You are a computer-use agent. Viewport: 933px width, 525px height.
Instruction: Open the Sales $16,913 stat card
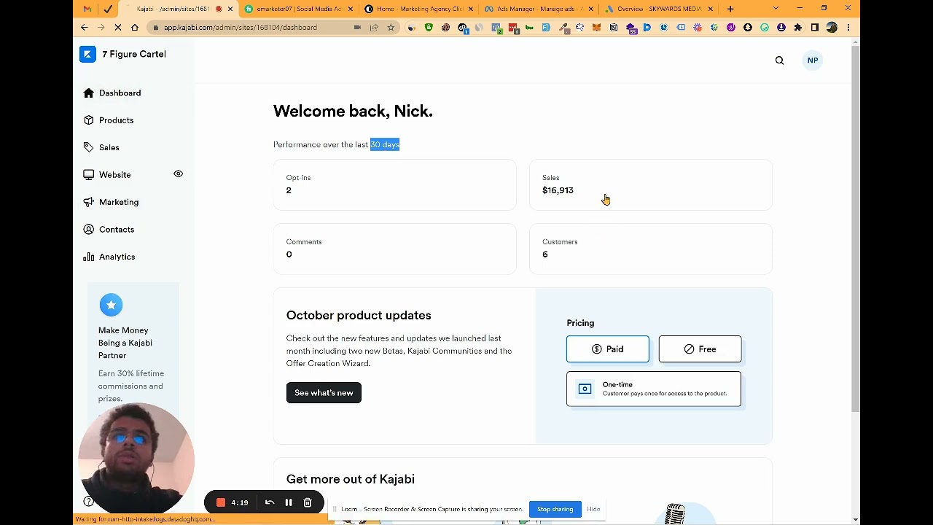point(650,184)
